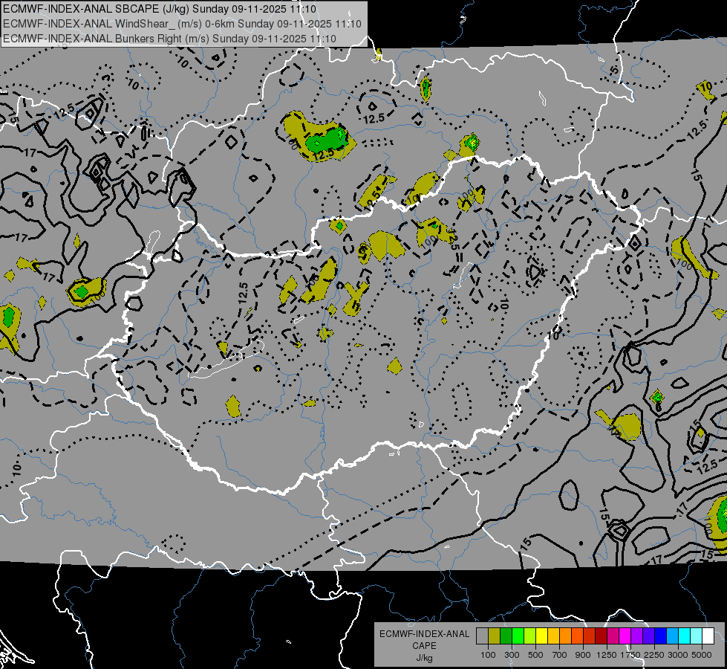
Task: Pick the bright green legend swatch
Action: pos(518,636)
